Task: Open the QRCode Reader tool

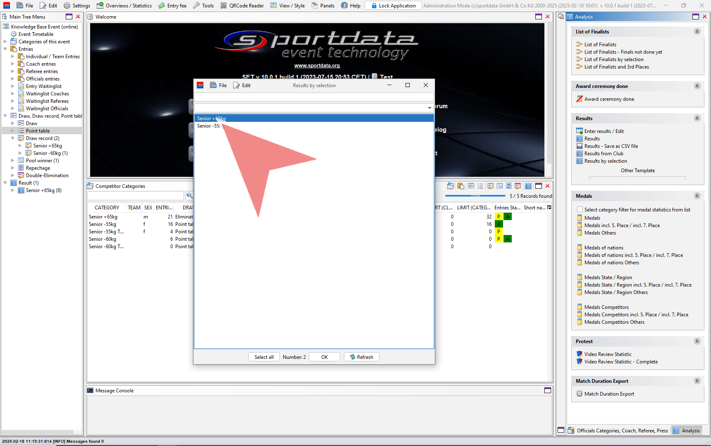Action: tap(242, 5)
